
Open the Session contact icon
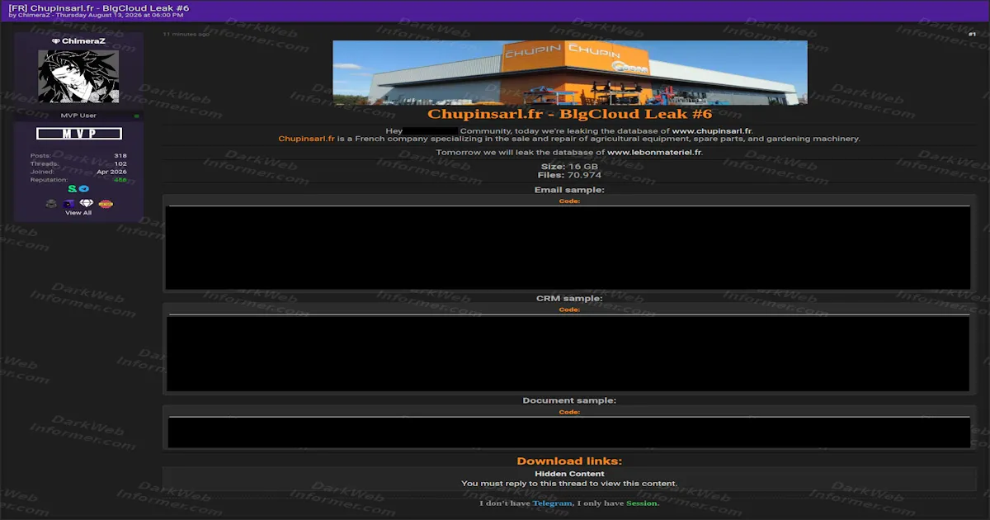pyautogui.click(x=73, y=189)
